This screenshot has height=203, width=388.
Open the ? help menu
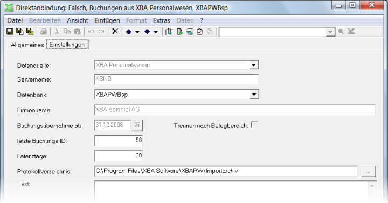click(202, 20)
